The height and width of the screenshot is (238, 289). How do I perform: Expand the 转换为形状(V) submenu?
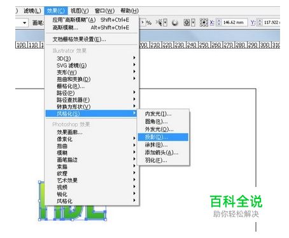click(x=92, y=107)
